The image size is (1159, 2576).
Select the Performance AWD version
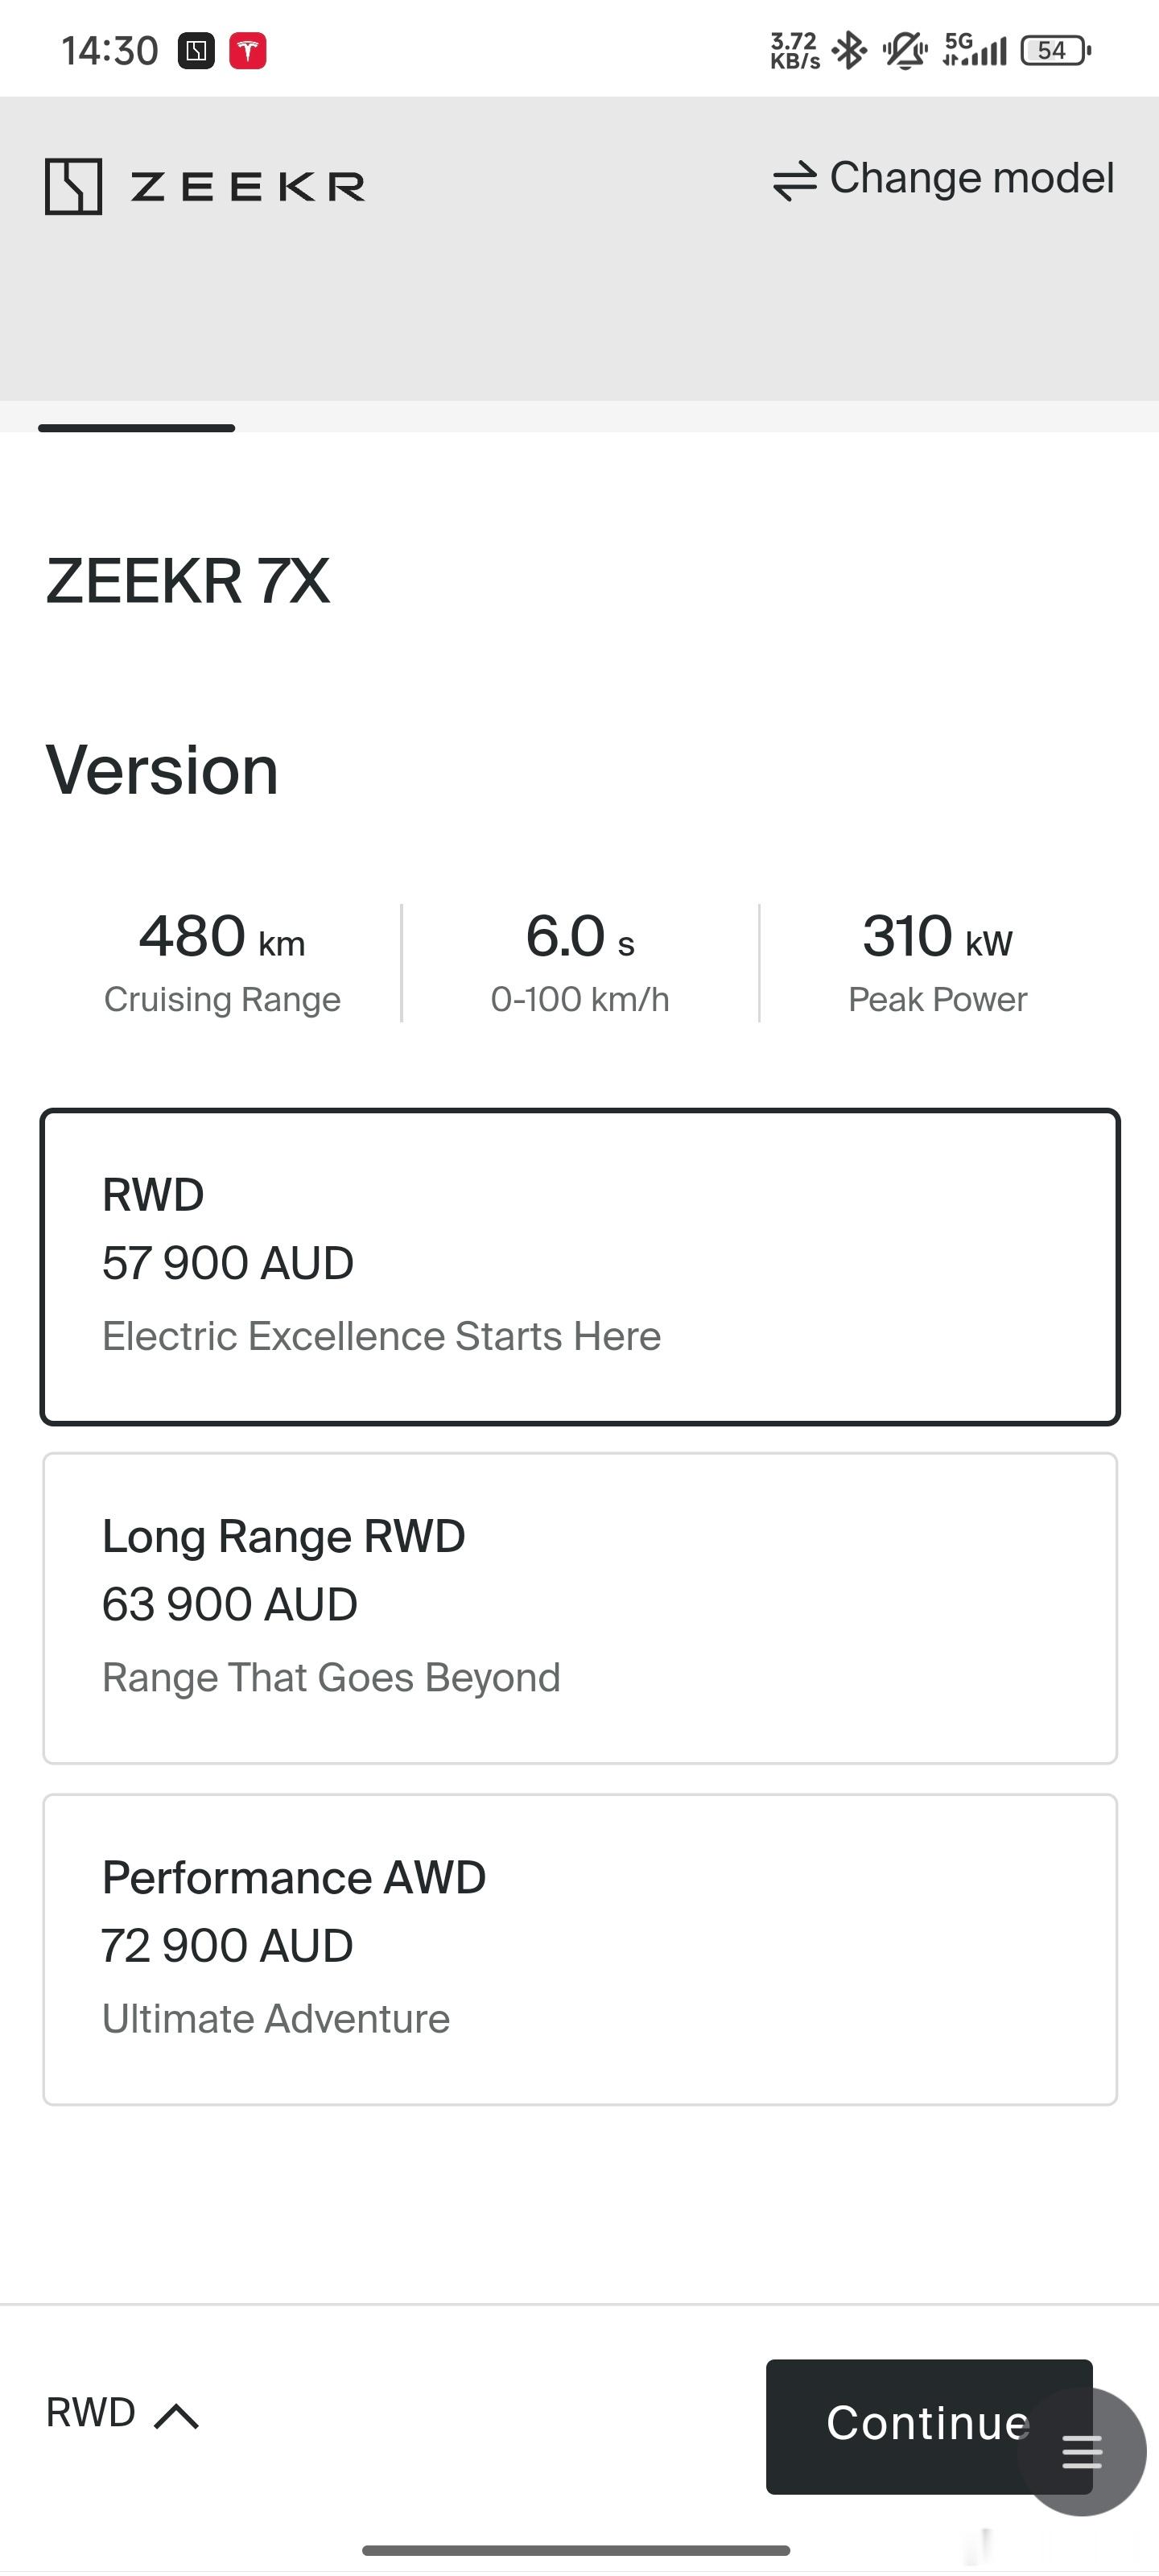click(x=580, y=1949)
